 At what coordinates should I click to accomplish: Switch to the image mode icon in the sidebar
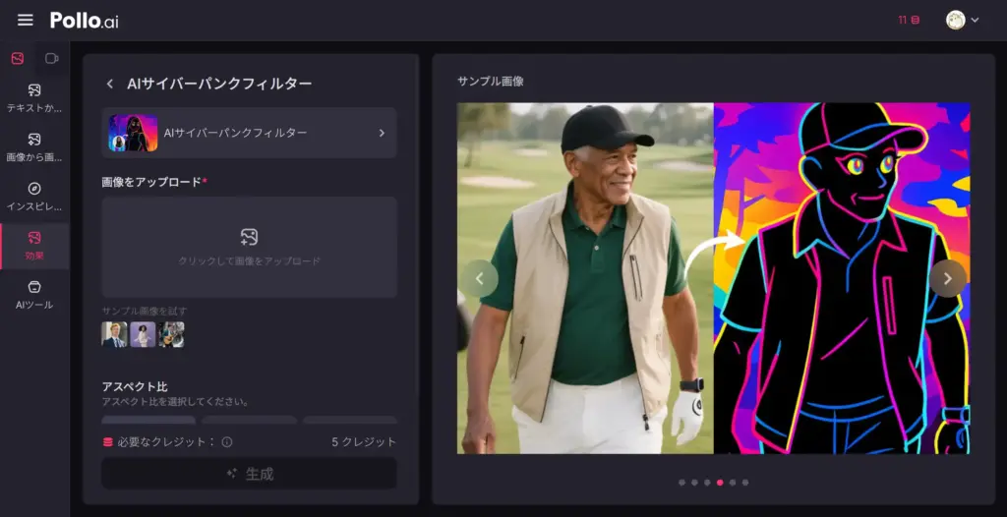(18, 59)
